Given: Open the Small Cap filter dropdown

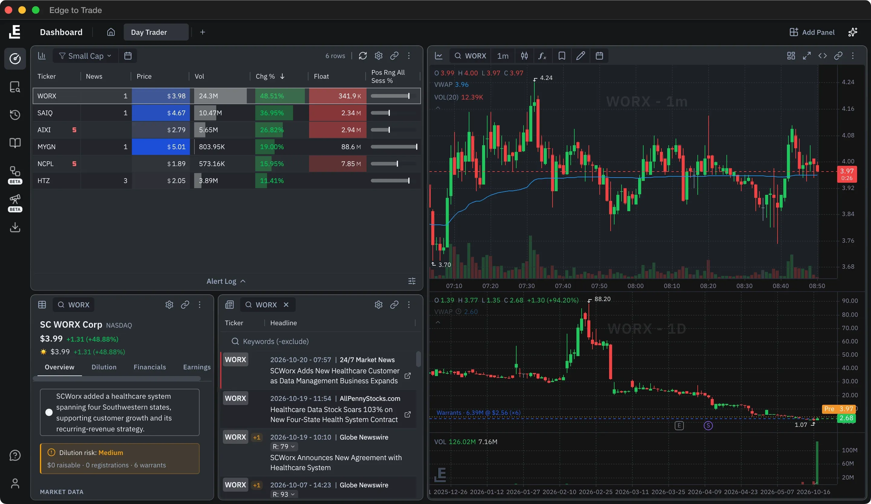Looking at the screenshot, I should click(x=85, y=56).
